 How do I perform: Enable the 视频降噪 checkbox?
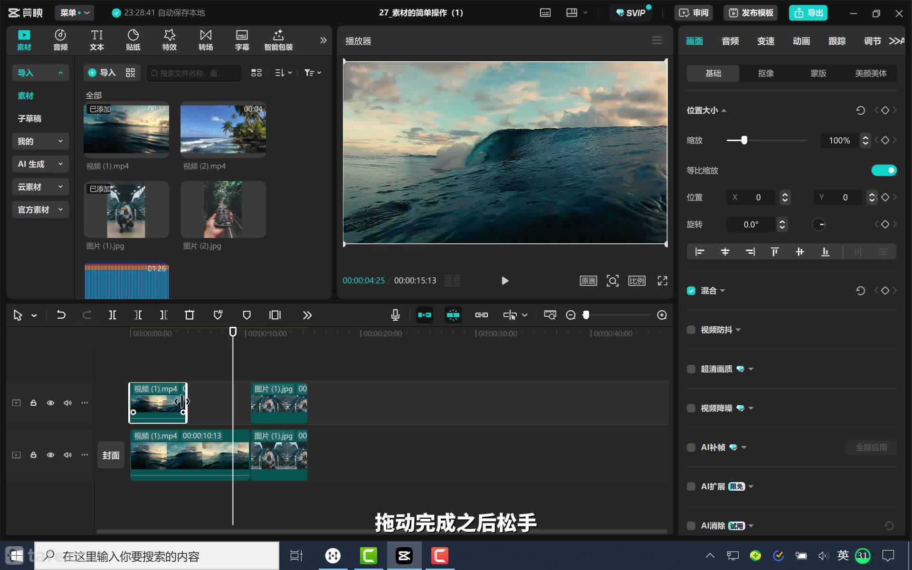tap(691, 408)
